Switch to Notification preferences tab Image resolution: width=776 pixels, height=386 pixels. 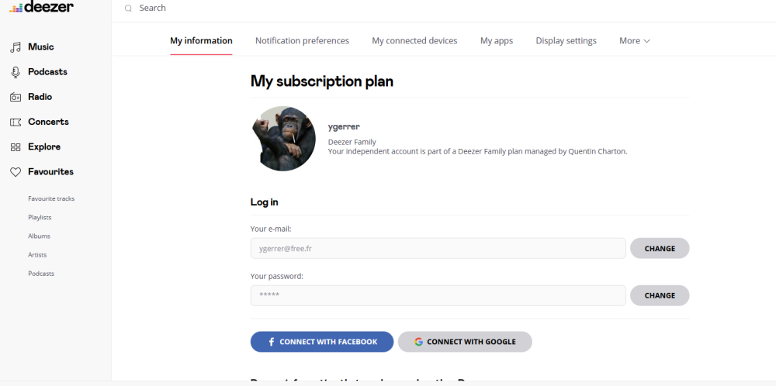(x=302, y=41)
